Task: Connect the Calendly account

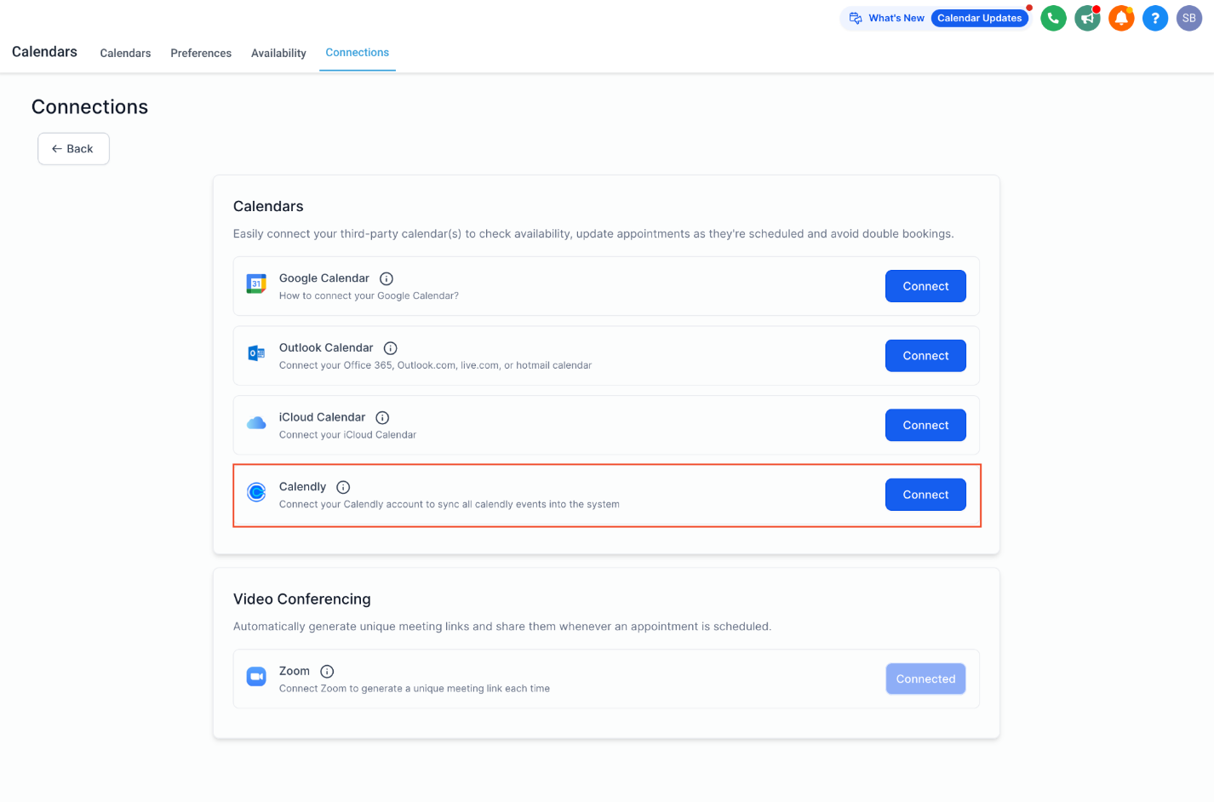Action: point(925,495)
